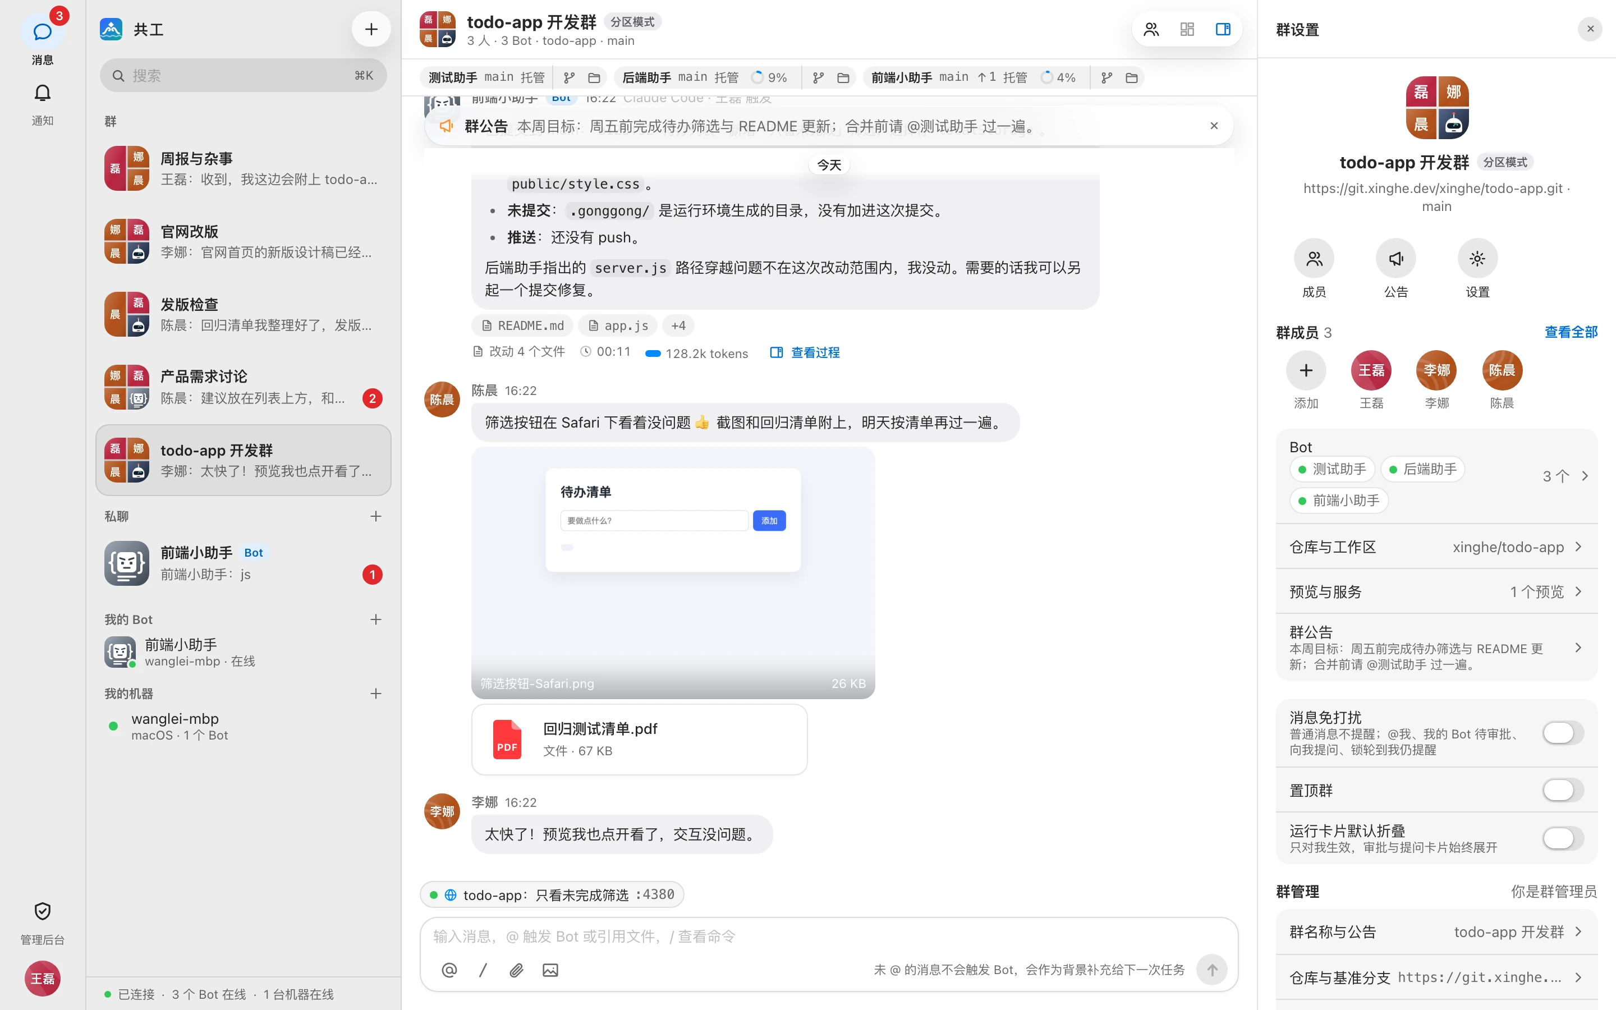The height and width of the screenshot is (1010, 1616).
Task: Open the 回归测试清单.pdf attachment
Action: [639, 740]
